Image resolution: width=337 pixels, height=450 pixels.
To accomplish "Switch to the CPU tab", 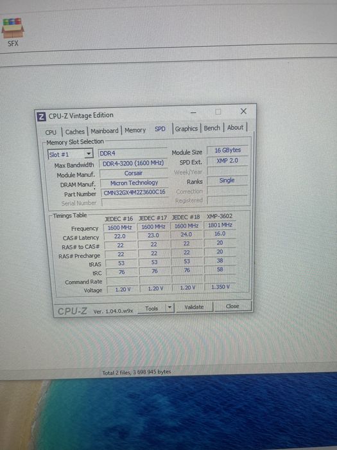I will pyautogui.click(x=51, y=132).
